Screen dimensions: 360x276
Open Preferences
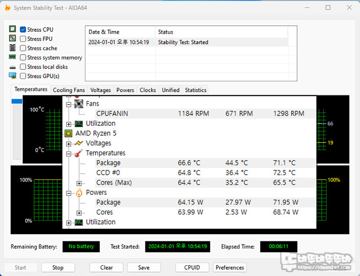point(230,268)
